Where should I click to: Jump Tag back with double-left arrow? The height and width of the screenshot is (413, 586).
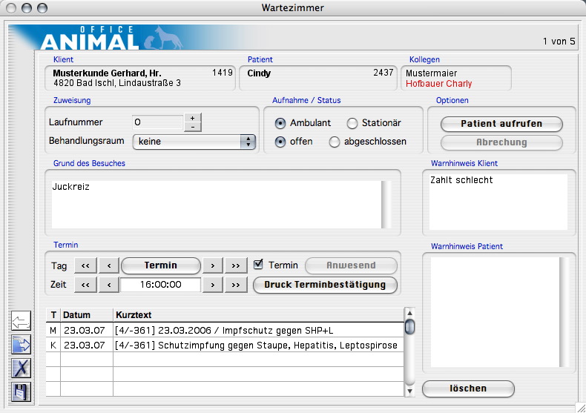[85, 265]
